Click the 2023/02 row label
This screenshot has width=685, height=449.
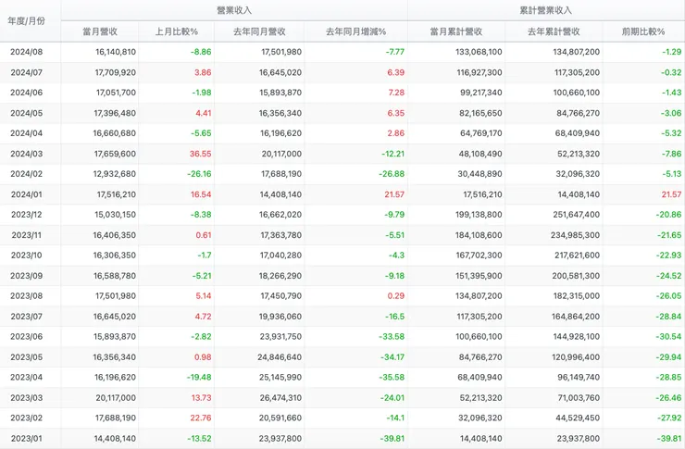tap(27, 418)
